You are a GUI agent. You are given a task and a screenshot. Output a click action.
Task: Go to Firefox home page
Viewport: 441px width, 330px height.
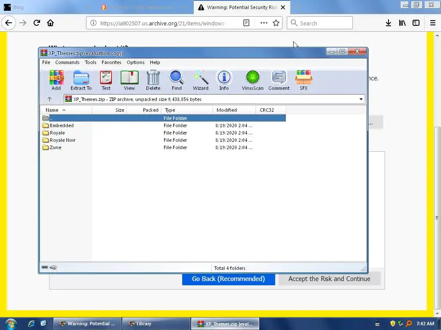(x=50, y=23)
